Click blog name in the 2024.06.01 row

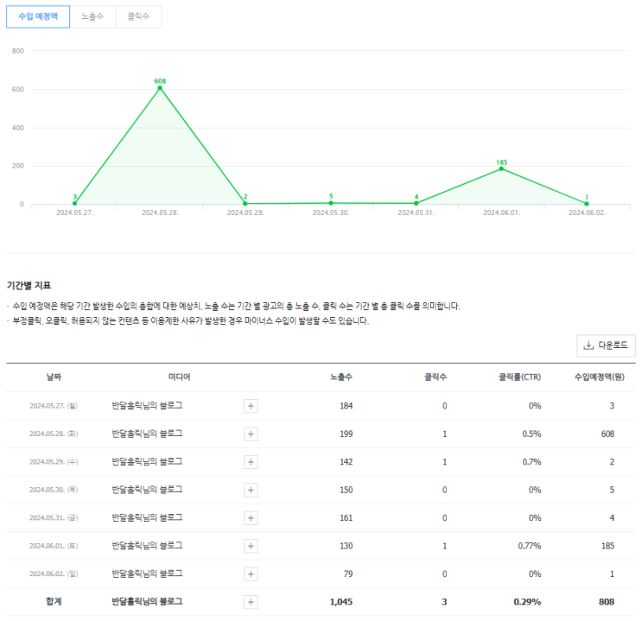pyautogui.click(x=147, y=546)
